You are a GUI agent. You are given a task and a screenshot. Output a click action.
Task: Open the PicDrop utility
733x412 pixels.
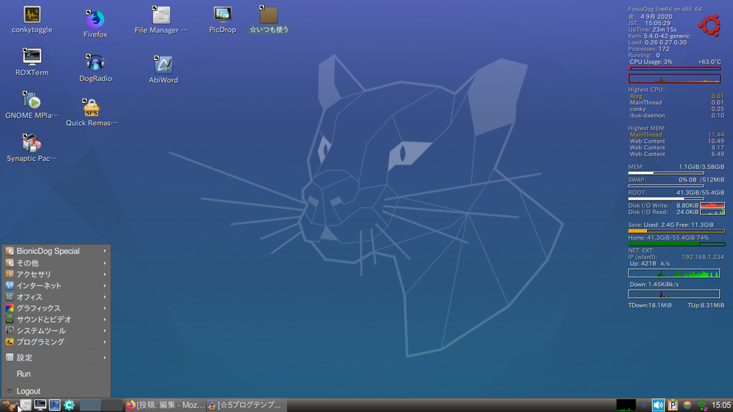click(222, 12)
